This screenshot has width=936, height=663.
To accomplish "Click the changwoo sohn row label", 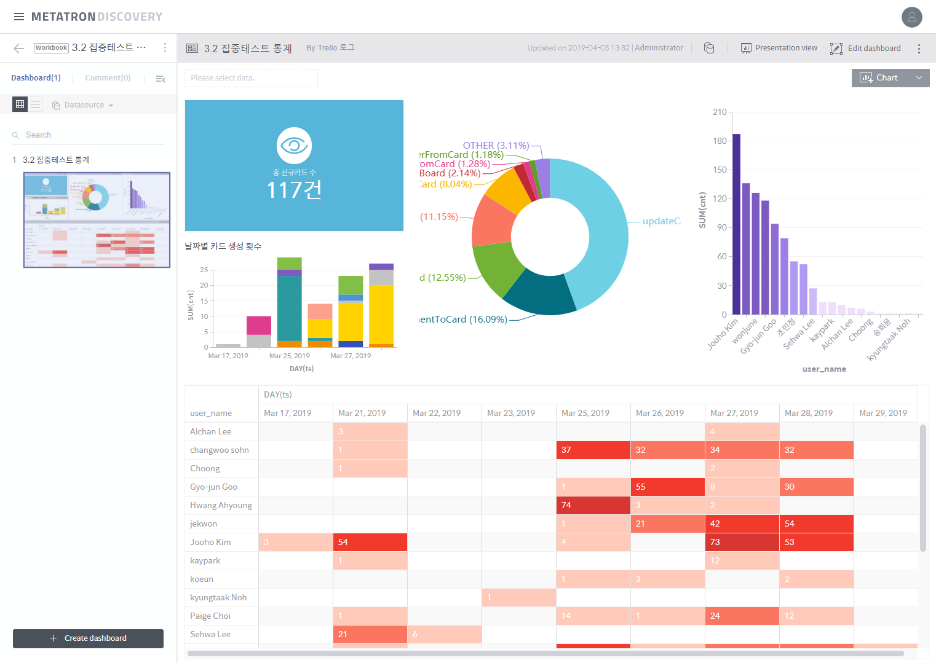I will coord(220,450).
